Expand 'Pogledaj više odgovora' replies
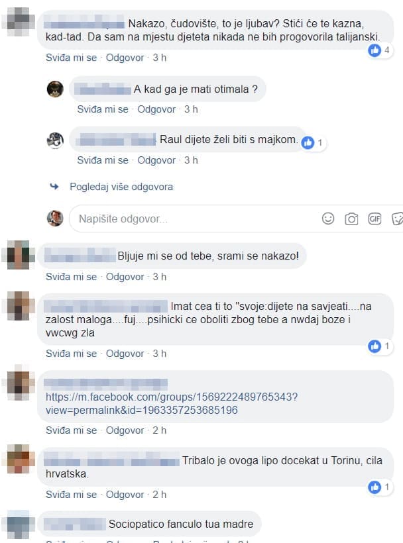Viewport: 403px width, 543px height. pyautogui.click(x=121, y=187)
